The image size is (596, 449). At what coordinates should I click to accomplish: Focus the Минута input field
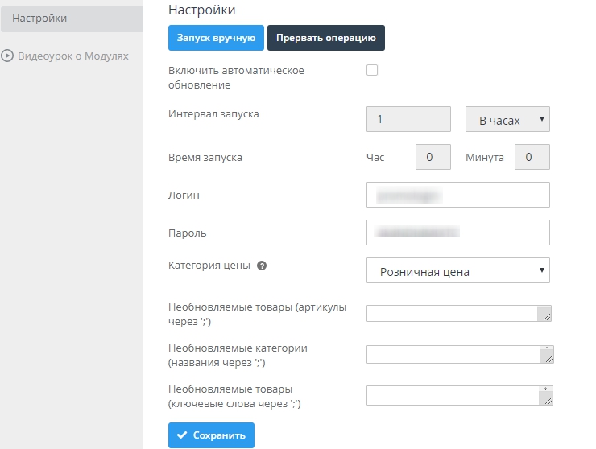click(x=532, y=158)
